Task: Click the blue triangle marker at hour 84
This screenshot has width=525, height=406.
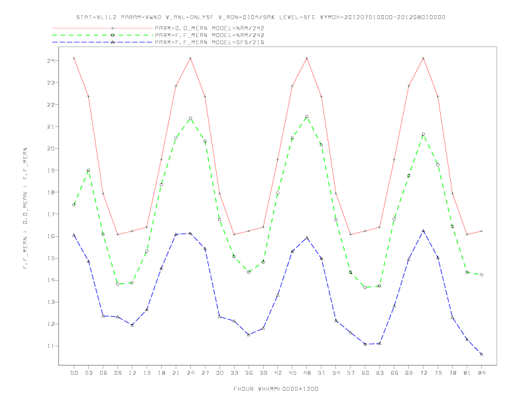Action: point(481,354)
